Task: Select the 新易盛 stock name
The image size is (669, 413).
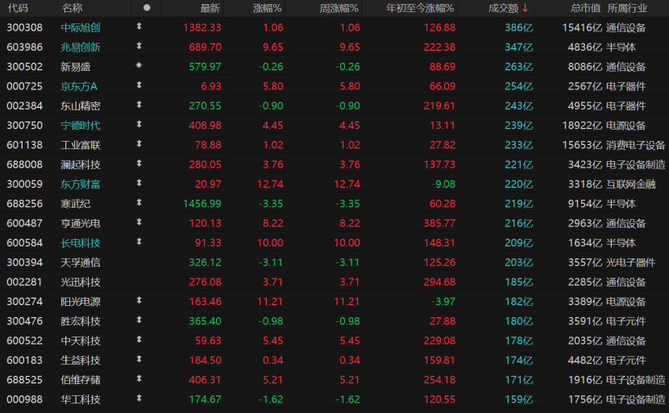Action: coord(76,67)
